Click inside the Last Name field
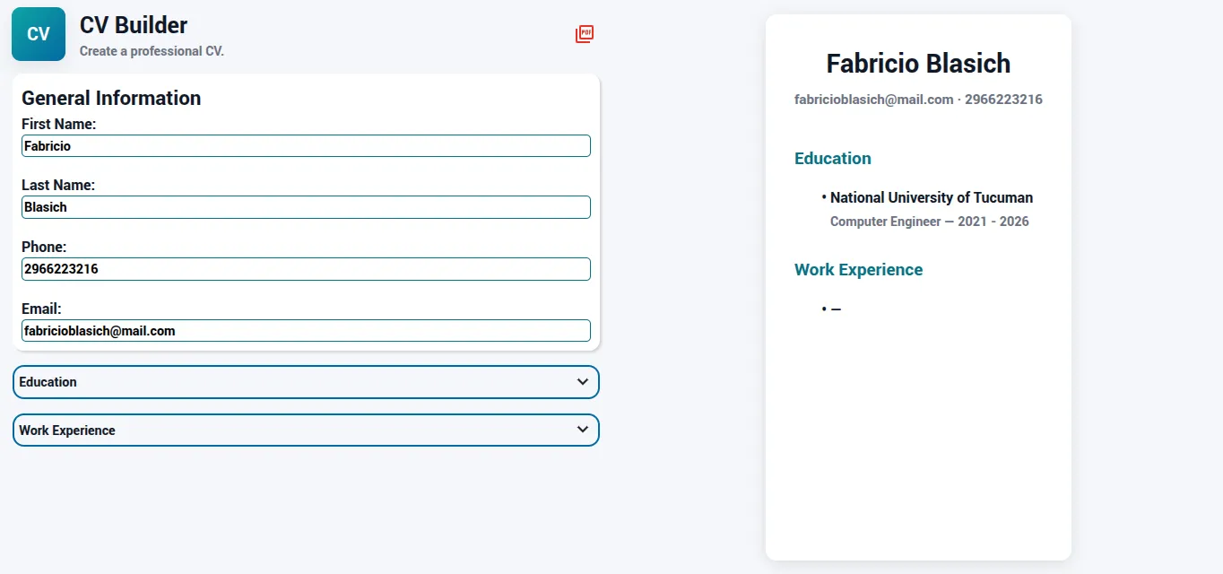The height and width of the screenshot is (574, 1223). tap(305, 206)
